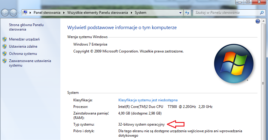Image resolution: width=268 pixels, height=140 pixels.
Task: Click the Forward navigation arrow button
Action: [13, 13]
